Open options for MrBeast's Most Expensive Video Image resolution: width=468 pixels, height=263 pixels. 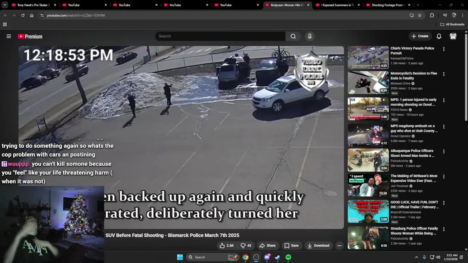pyautogui.click(x=444, y=176)
